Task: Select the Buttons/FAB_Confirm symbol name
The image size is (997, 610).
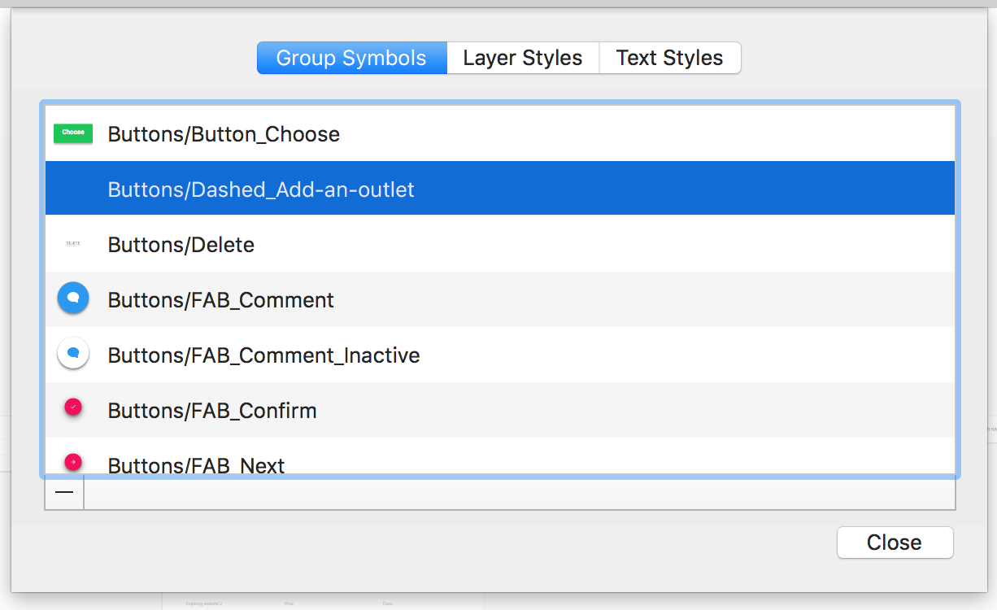Action: pos(212,411)
